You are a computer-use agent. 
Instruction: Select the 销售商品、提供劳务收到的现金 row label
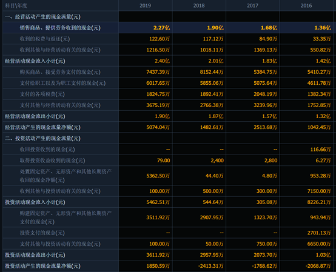click(x=60, y=28)
